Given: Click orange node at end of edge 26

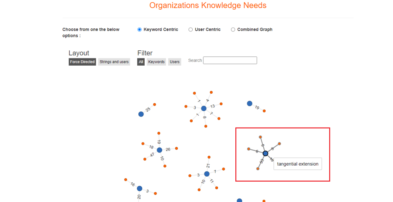Looking at the screenshot, I should [x=177, y=148].
